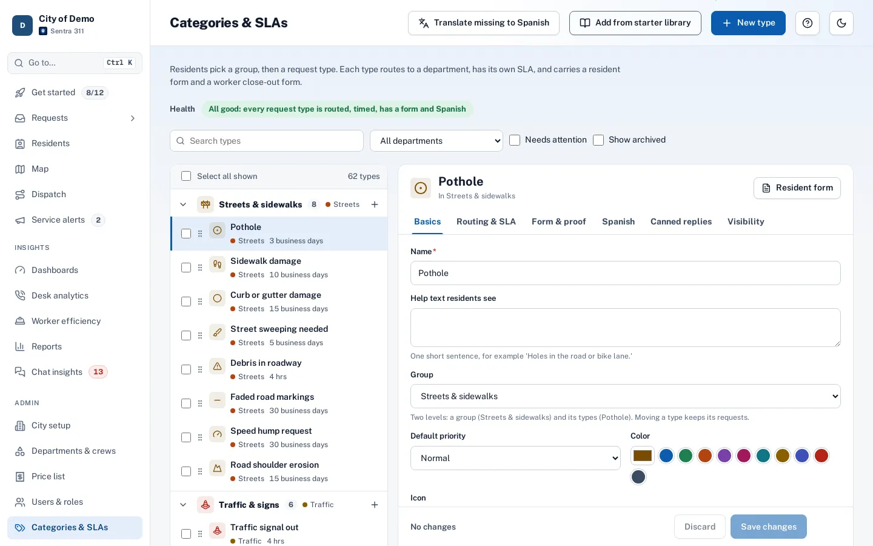Check Select all shown
Image resolution: width=873 pixels, height=546 pixels.
pos(186,176)
